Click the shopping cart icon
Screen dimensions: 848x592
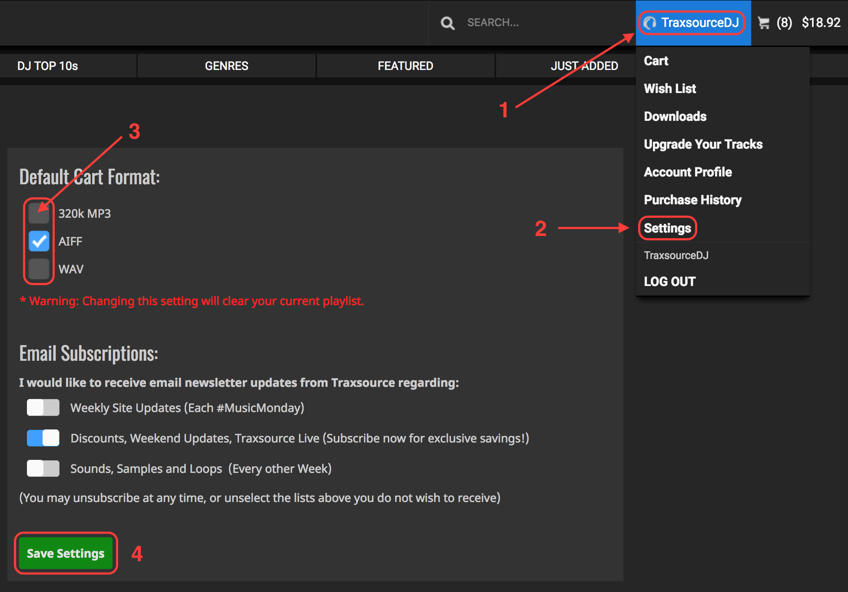763,23
